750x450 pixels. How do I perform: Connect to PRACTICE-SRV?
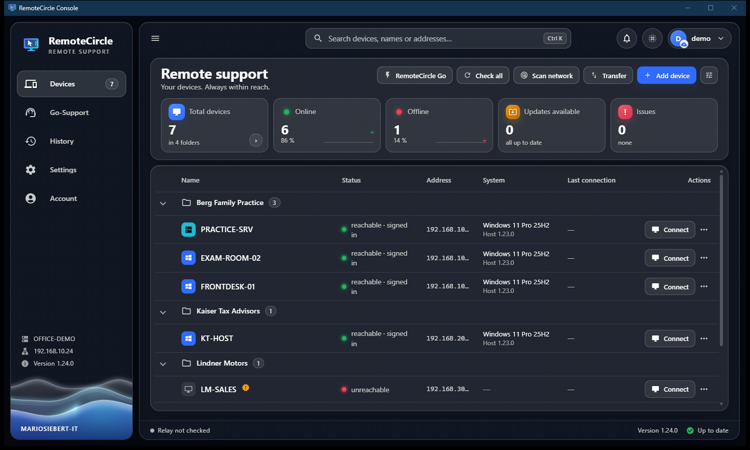(x=670, y=230)
